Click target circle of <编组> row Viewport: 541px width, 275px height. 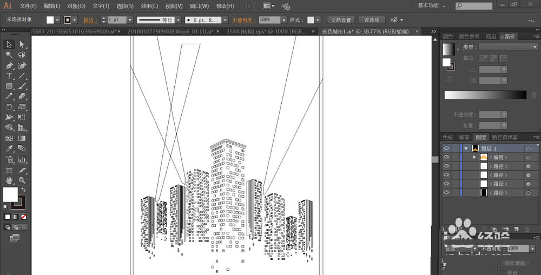pyautogui.click(x=528, y=157)
